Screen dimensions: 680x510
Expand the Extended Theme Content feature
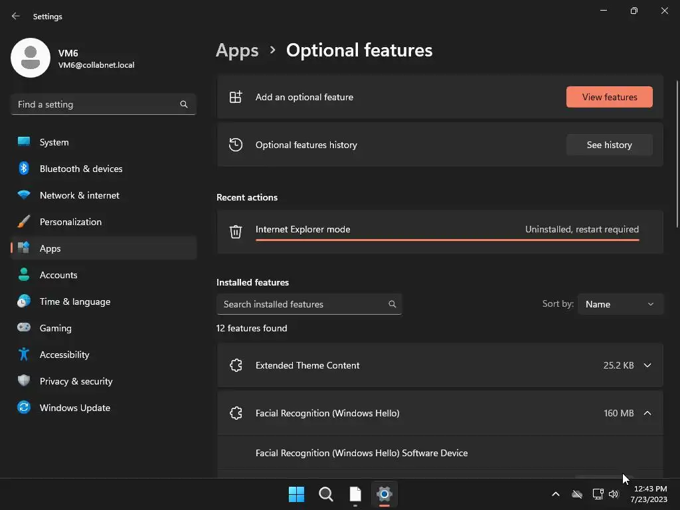[x=647, y=365]
